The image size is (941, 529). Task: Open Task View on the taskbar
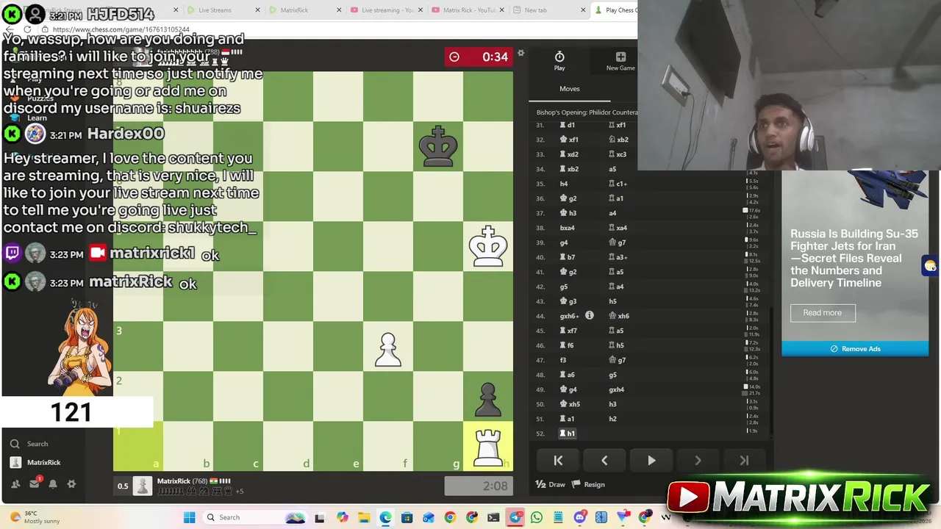319,517
